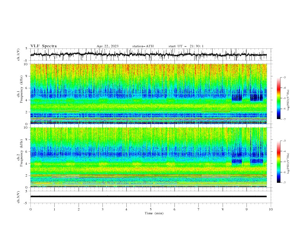Click the ch.1 spectrogram panel
Viewport: 305px width, 235px height.
pyautogui.click(x=149, y=94)
